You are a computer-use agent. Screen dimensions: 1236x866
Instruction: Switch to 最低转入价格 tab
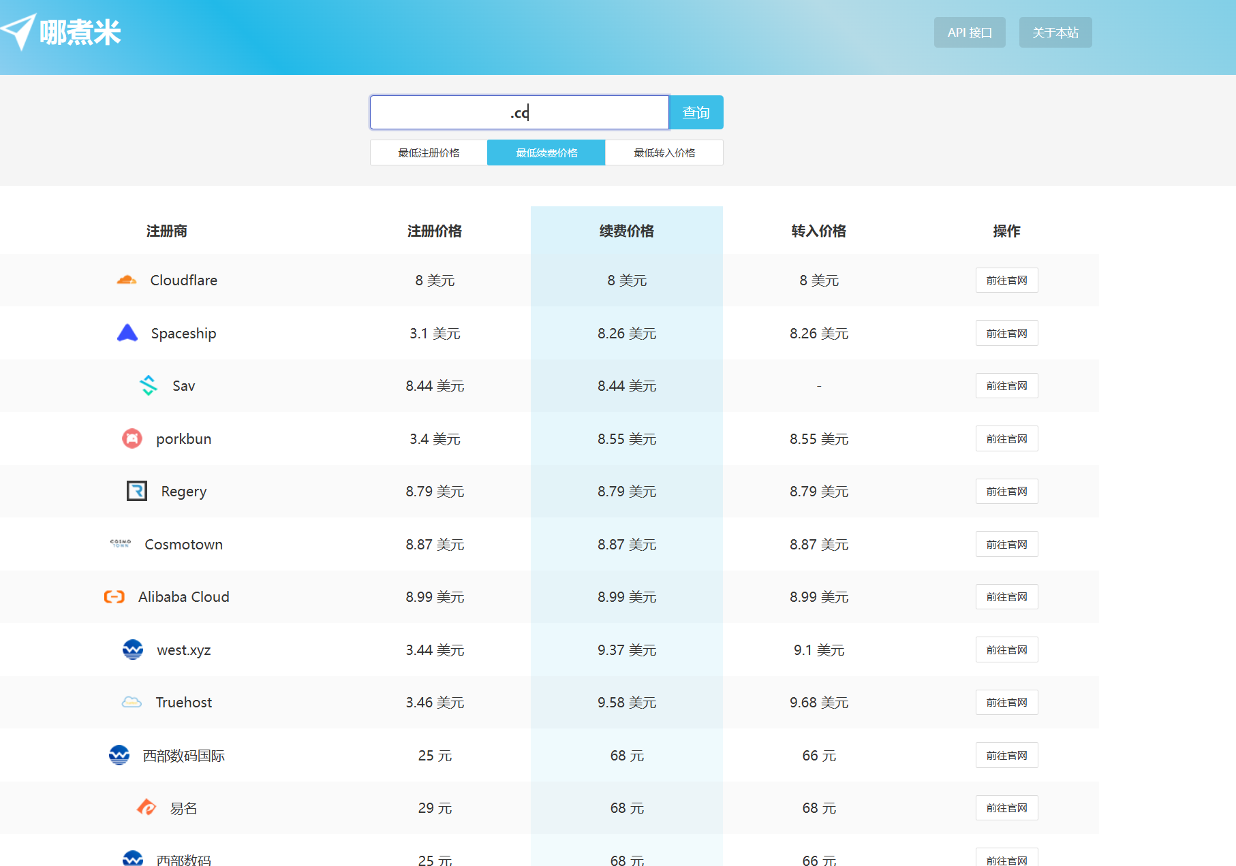[x=664, y=153]
